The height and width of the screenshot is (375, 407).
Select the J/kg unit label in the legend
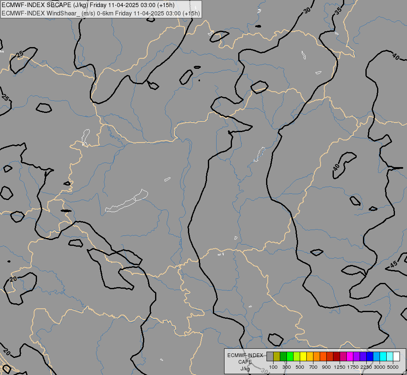tap(245, 369)
